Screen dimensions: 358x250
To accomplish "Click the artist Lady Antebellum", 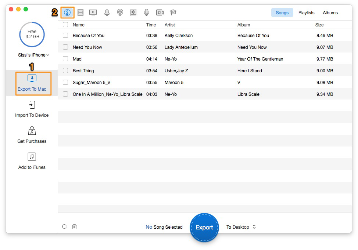I will click(x=181, y=47).
